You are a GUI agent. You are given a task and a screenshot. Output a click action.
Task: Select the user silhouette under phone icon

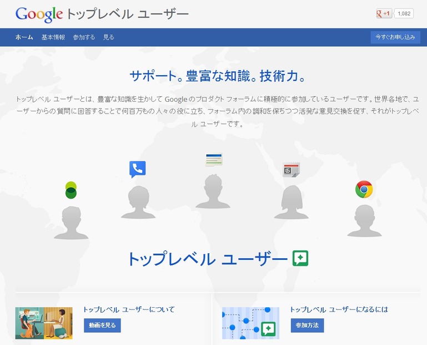coord(138,202)
